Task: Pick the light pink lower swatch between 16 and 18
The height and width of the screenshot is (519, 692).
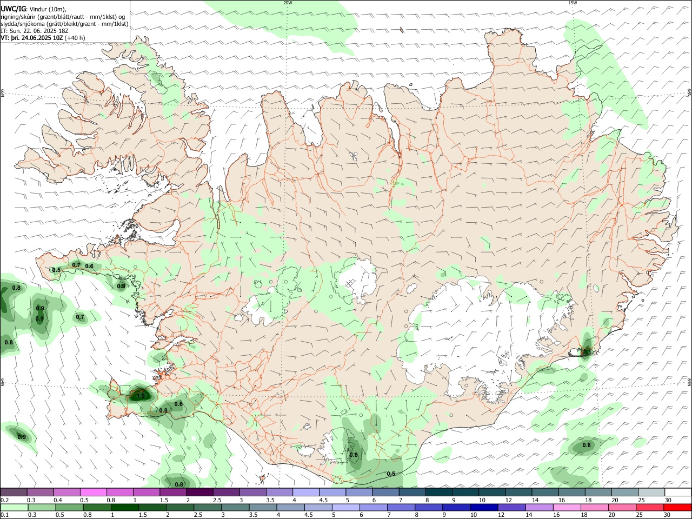Action: point(567,508)
